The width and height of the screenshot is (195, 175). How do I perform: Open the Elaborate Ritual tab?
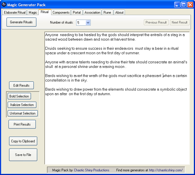tap(14, 13)
